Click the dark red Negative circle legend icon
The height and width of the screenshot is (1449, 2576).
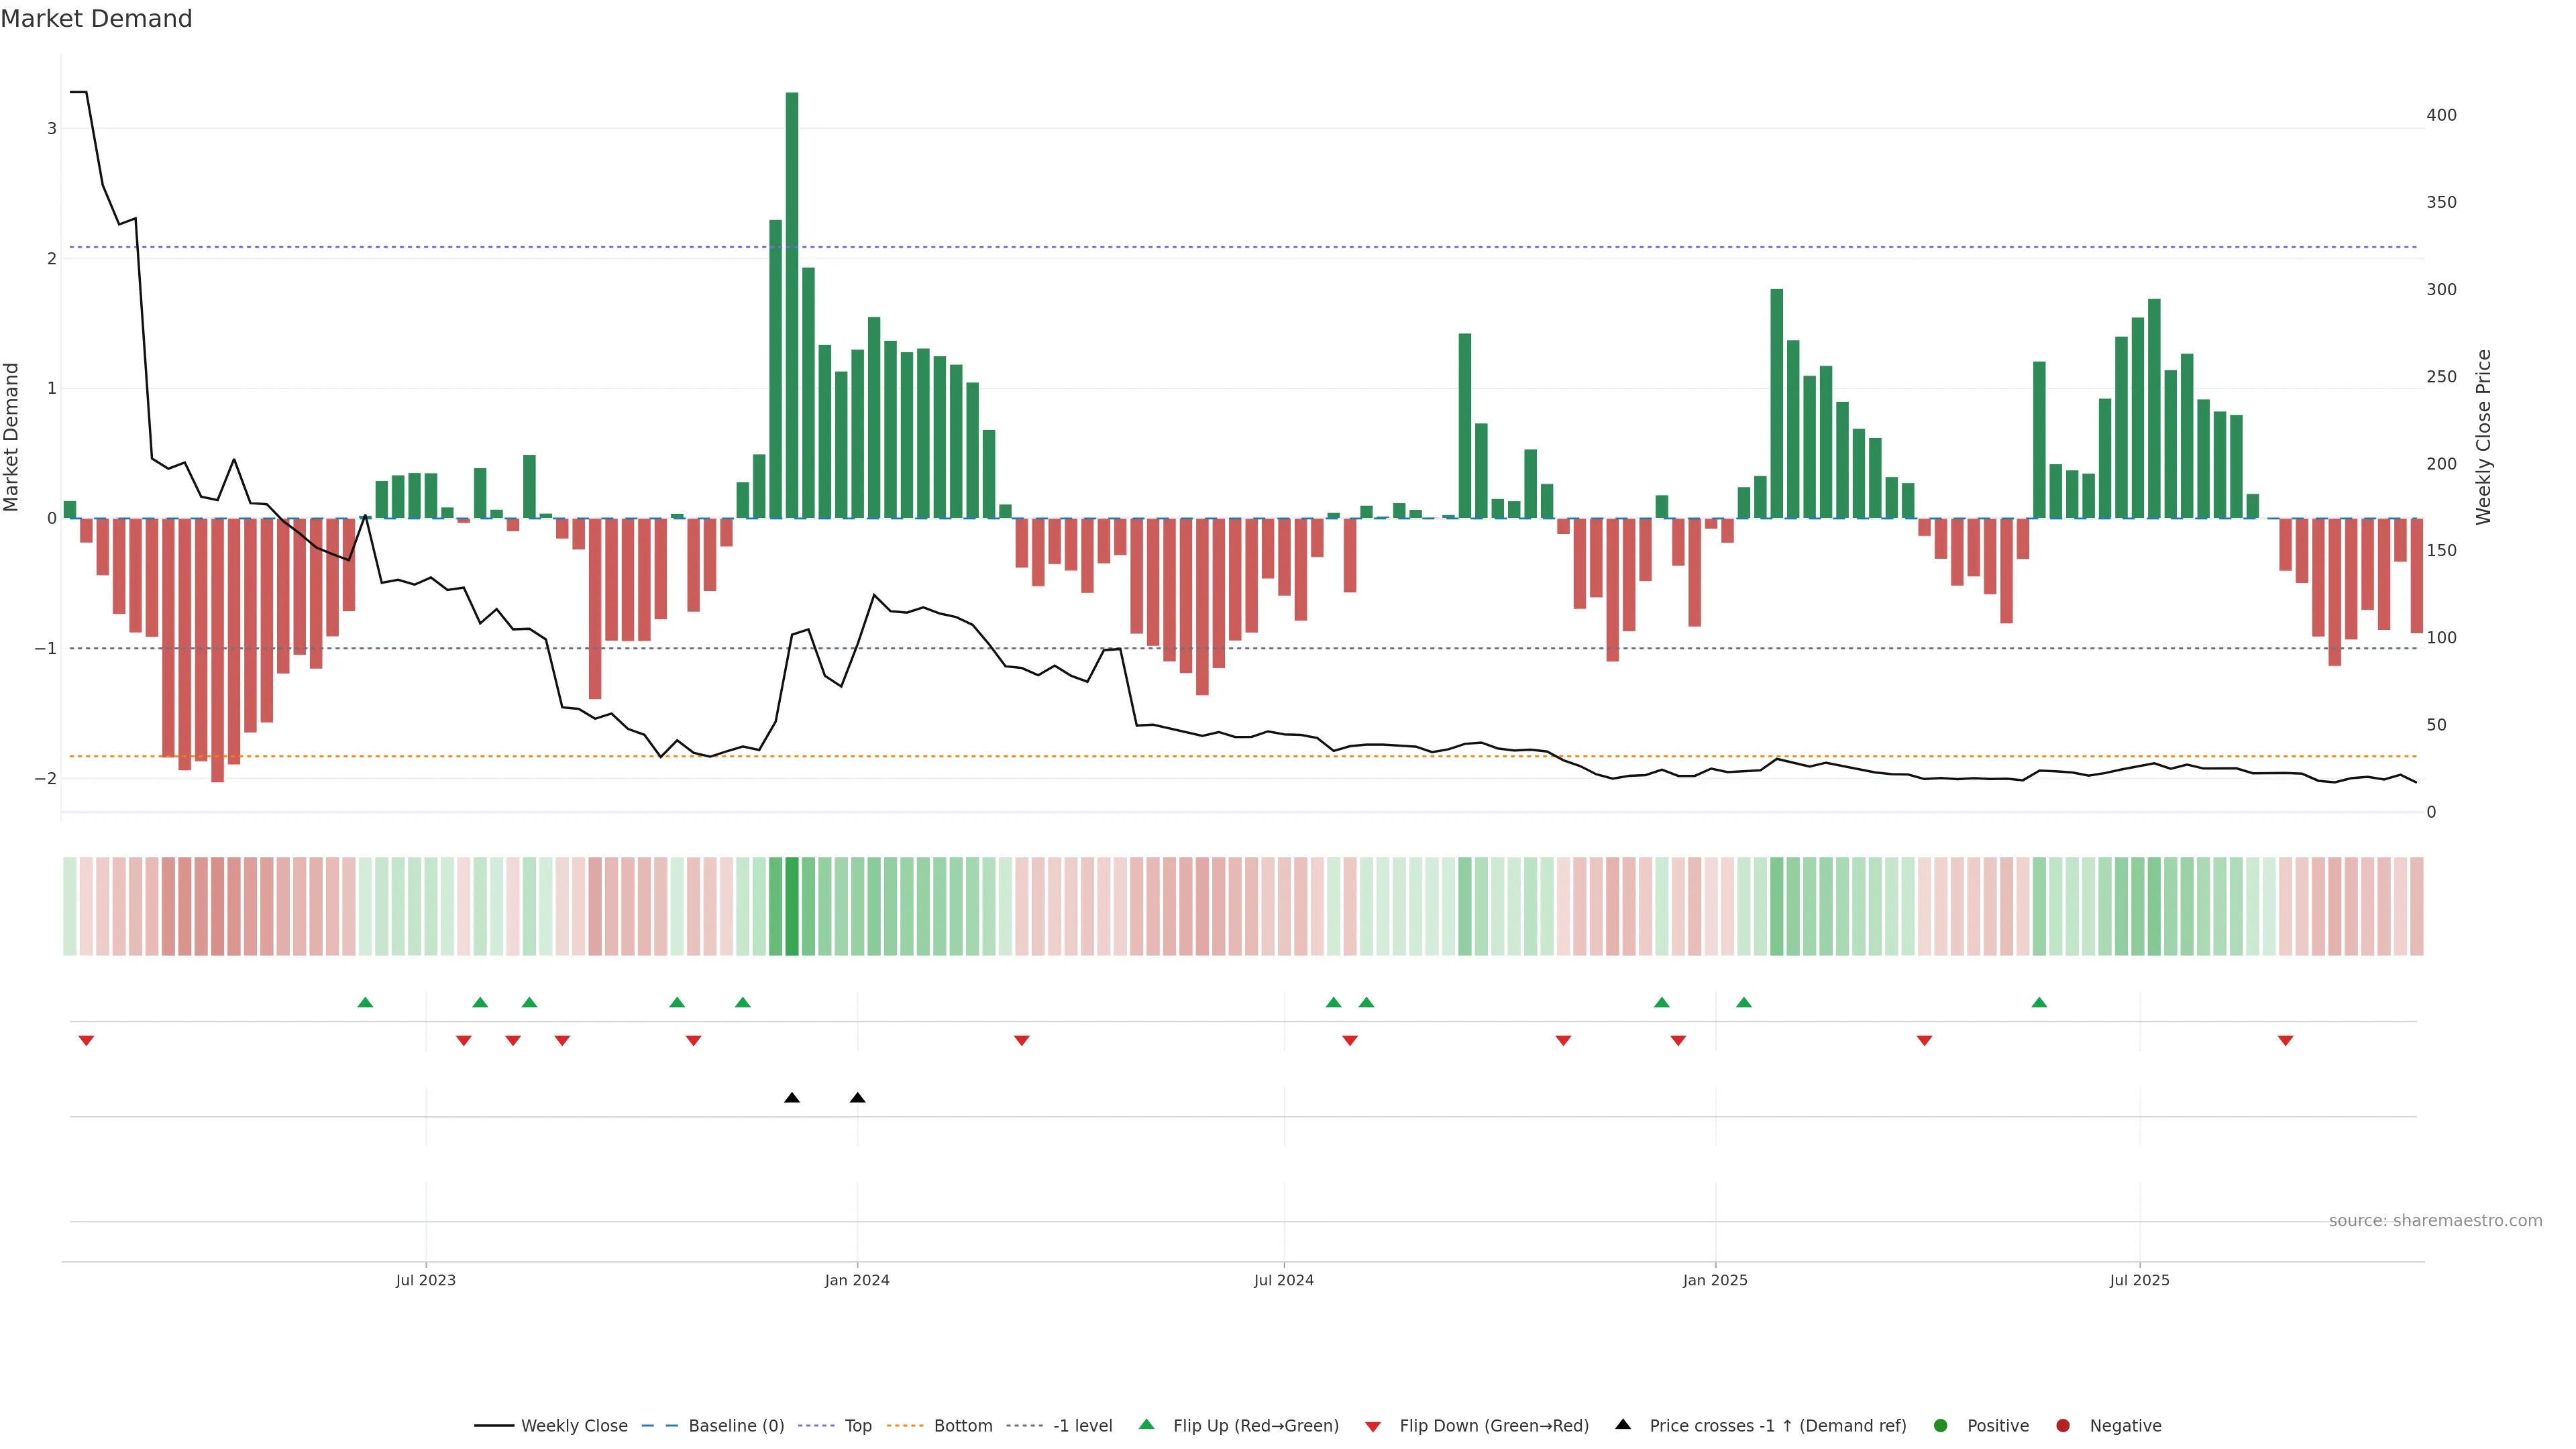tap(2063, 1425)
